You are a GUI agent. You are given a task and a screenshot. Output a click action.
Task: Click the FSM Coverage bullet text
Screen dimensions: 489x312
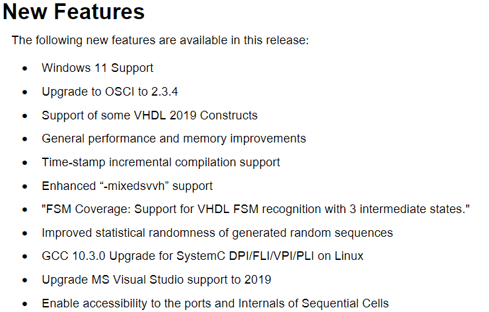(256, 209)
